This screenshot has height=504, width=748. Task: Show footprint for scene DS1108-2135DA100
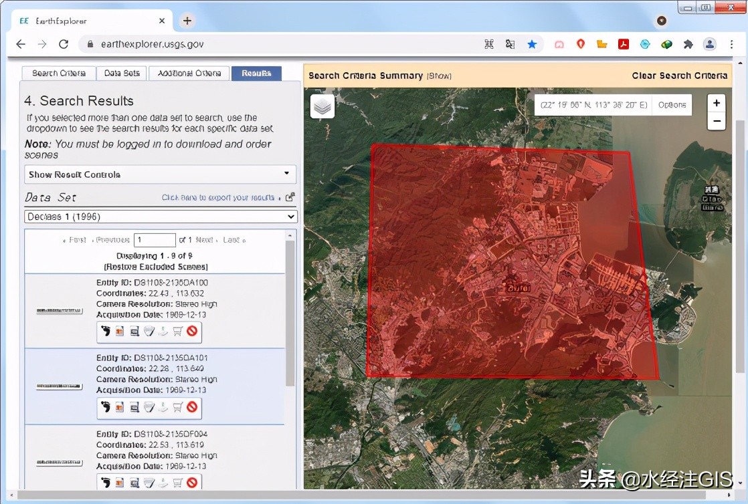pos(106,331)
